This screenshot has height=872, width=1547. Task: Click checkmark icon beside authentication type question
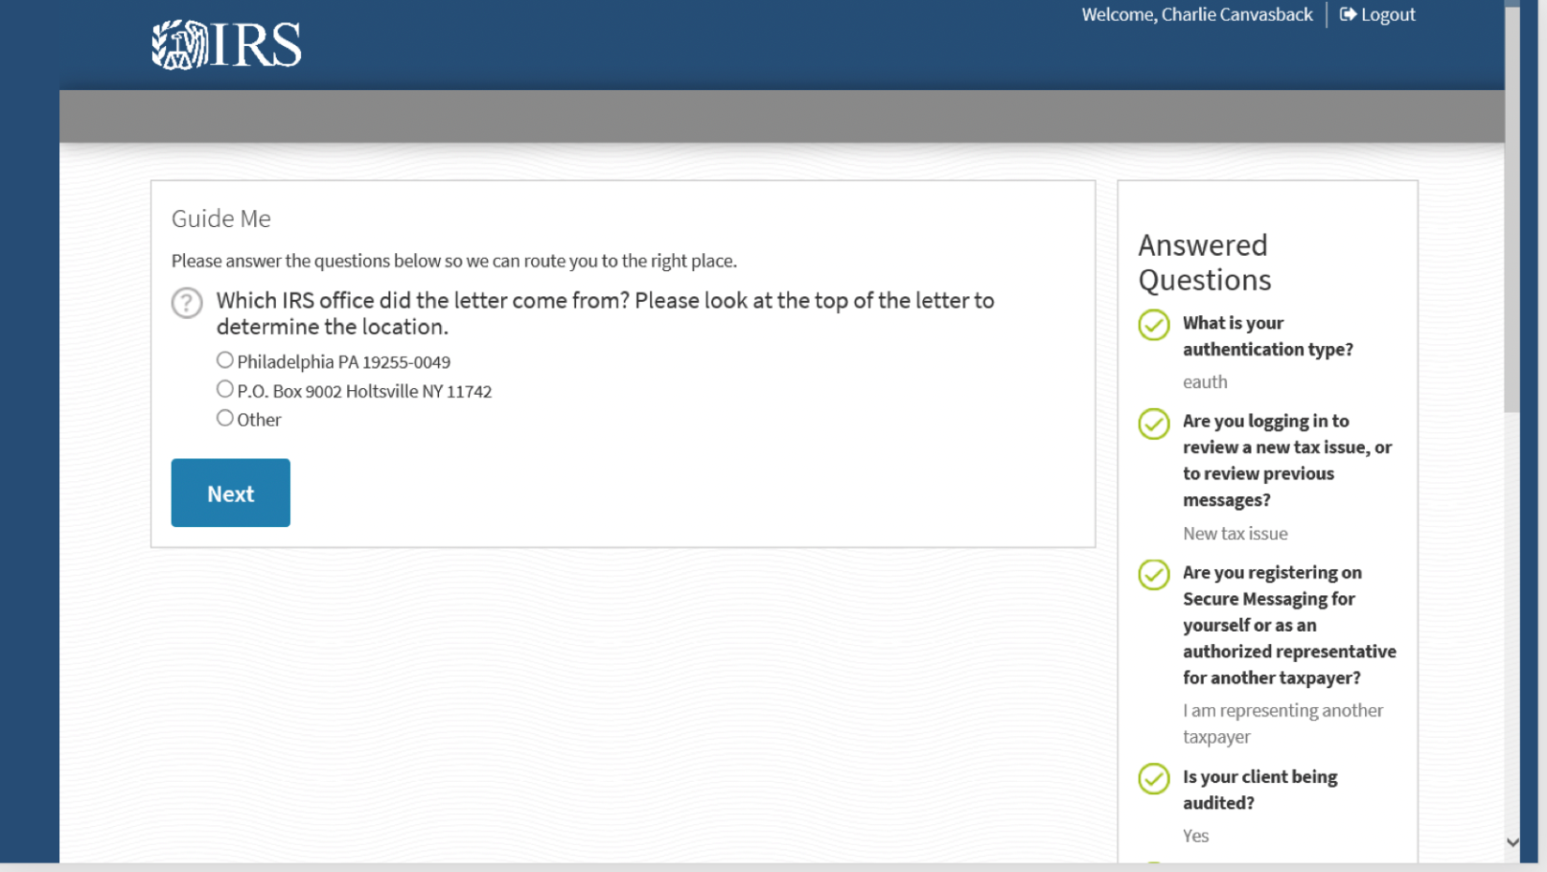click(x=1153, y=325)
